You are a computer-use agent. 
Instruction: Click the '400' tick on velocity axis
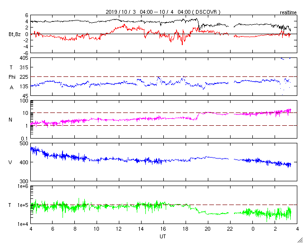click(x=24, y=162)
